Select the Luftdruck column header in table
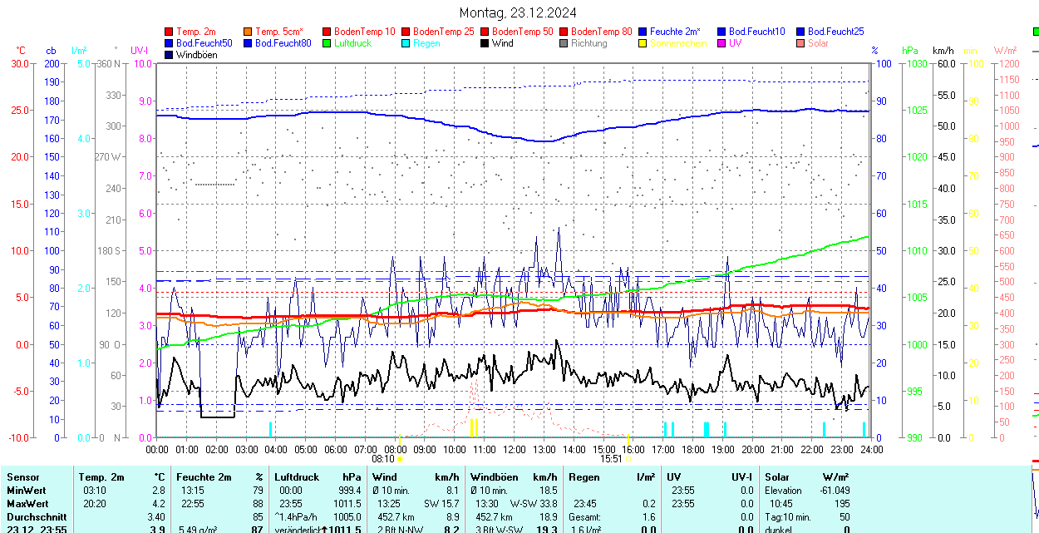 coord(297,477)
